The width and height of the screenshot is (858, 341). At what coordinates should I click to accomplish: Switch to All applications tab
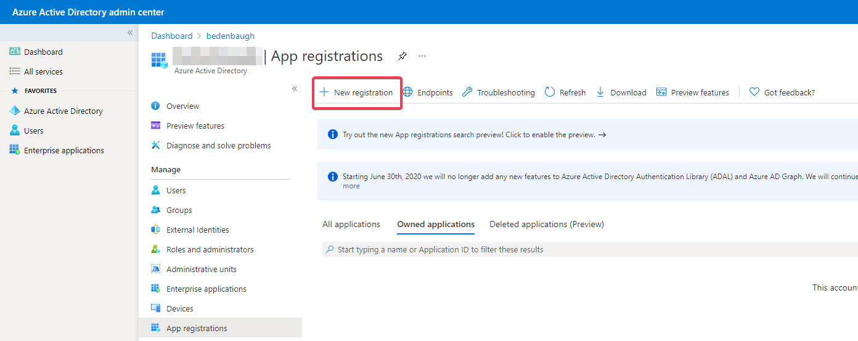[351, 224]
